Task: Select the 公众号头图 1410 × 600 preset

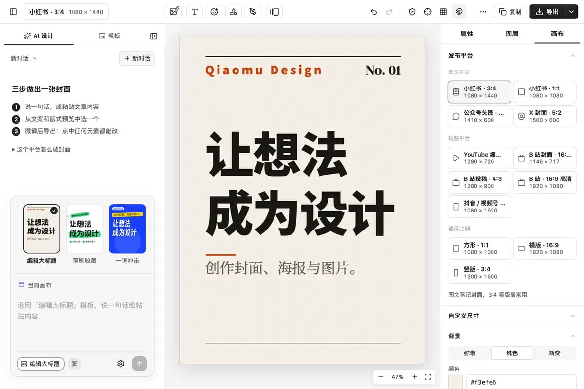Action: pyautogui.click(x=479, y=116)
